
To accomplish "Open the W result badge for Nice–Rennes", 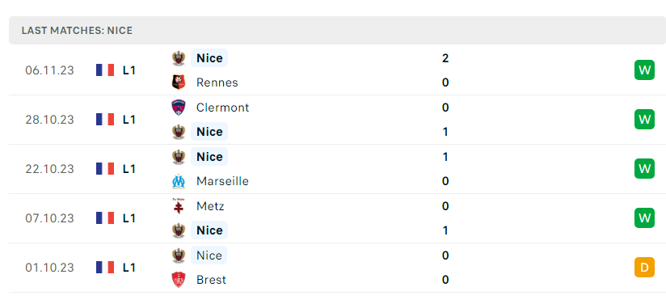I will (x=644, y=70).
